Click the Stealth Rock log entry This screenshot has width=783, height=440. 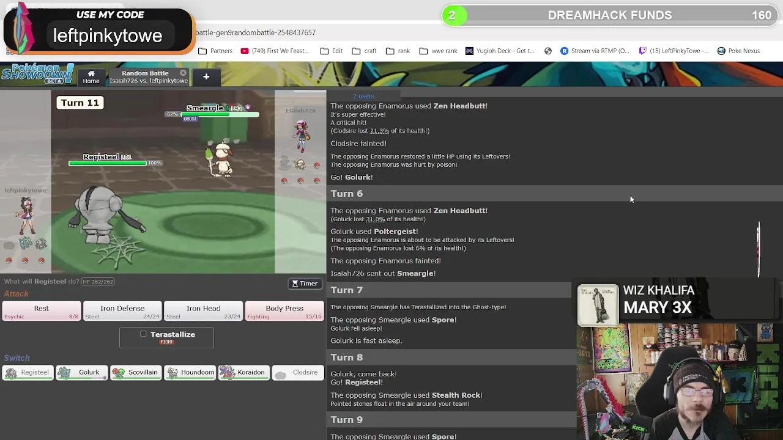[406, 395]
